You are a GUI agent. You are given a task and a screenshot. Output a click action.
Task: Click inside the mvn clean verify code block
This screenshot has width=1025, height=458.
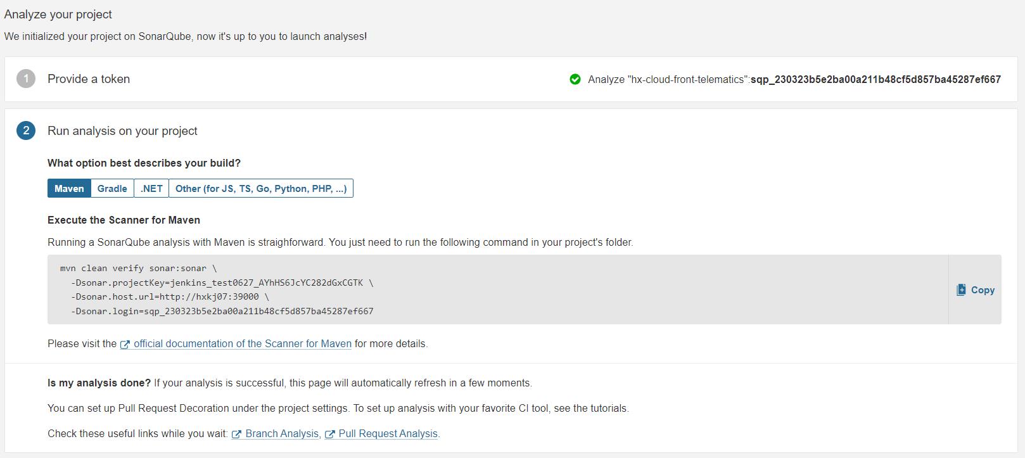[498, 289]
